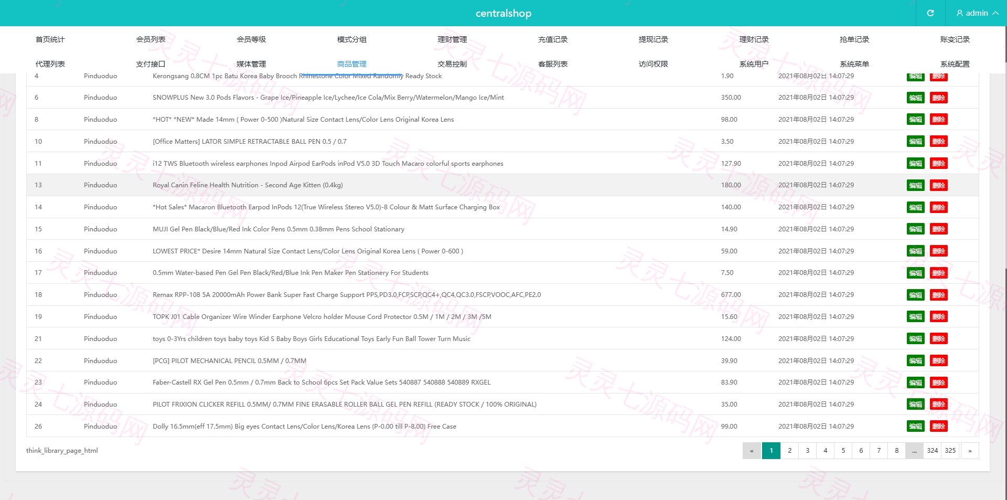
Task: Select current page 1 button
Action: tap(771, 451)
